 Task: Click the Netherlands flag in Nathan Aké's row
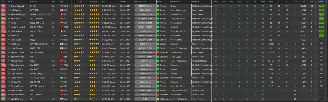pyautogui.click(x=61, y=82)
